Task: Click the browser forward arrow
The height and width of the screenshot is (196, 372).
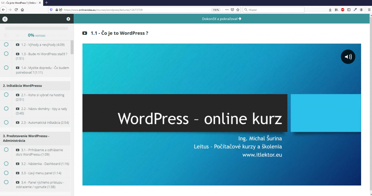Action: click(10, 10)
